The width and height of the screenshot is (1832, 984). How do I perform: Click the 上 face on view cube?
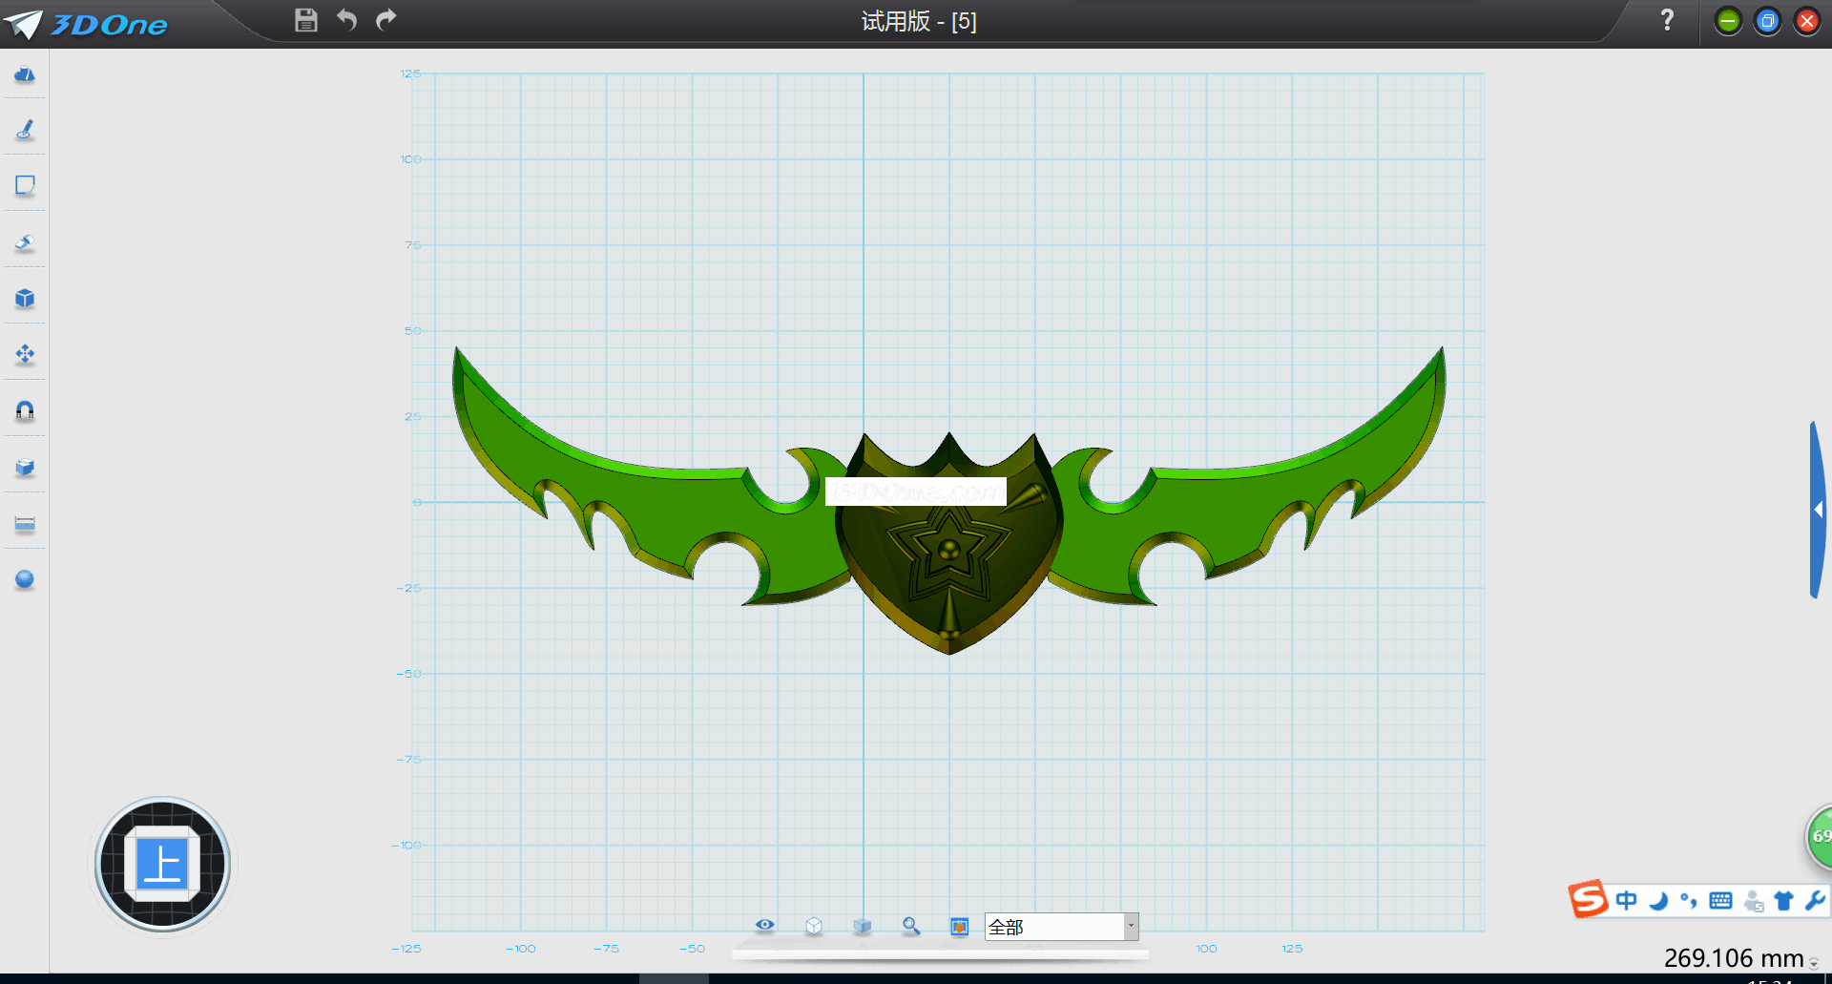coord(162,865)
